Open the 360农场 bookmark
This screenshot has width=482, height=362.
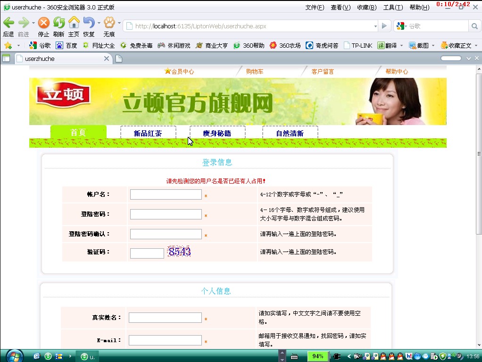pyautogui.click(x=285, y=46)
